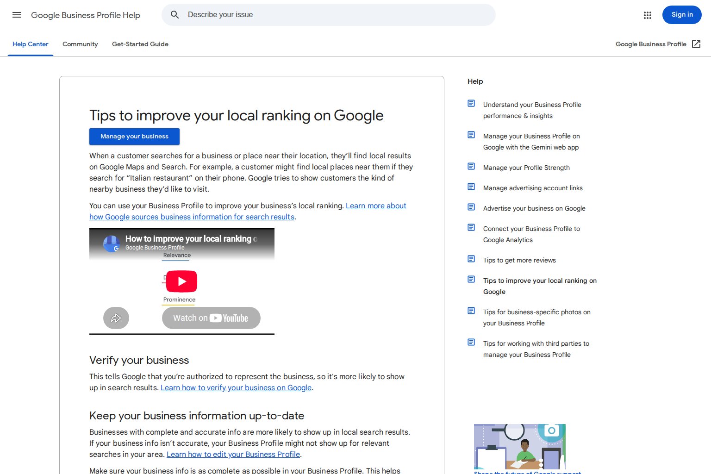The image size is (711, 474).
Task: Open link about how Google sources business information
Action: pos(248,211)
